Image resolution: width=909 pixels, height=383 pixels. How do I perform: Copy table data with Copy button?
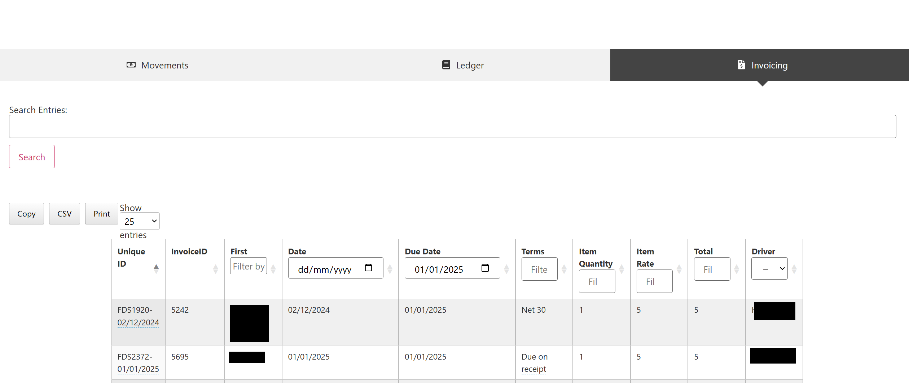pos(26,214)
